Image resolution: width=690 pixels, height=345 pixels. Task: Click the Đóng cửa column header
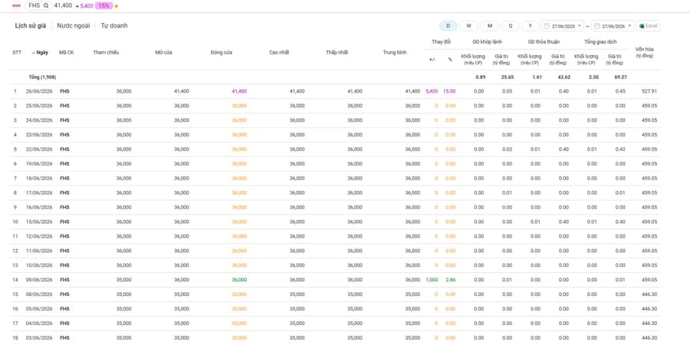pos(222,52)
